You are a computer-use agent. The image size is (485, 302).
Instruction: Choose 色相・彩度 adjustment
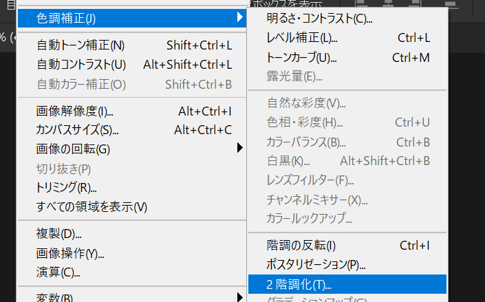304,122
